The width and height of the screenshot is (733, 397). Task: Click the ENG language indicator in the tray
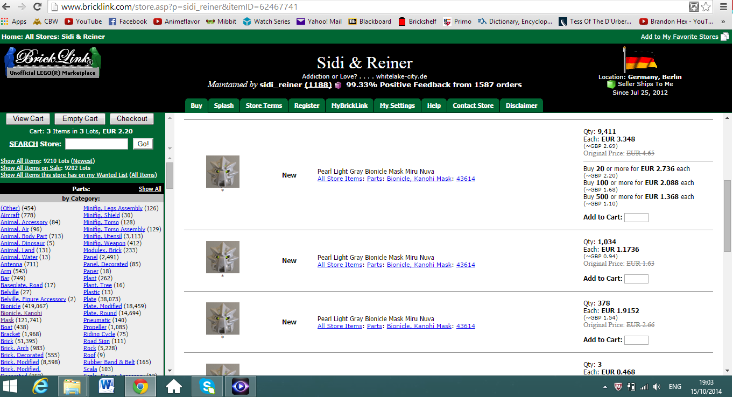(675, 387)
